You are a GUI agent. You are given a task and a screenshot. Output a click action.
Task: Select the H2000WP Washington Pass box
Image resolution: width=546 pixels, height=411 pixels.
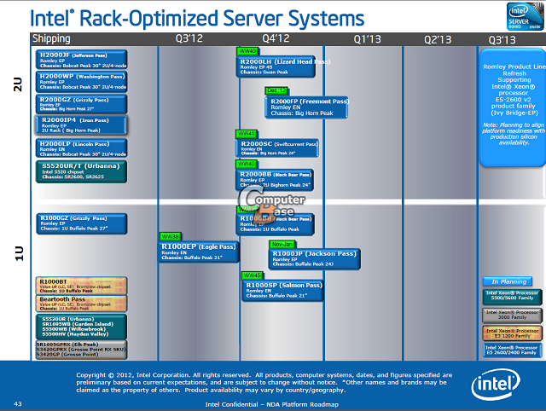click(82, 82)
